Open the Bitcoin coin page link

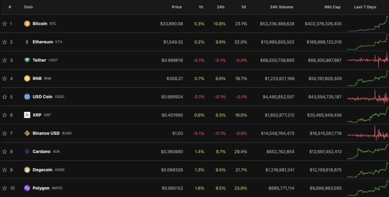point(40,23)
